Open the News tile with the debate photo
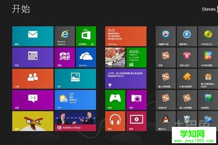This screenshot has width=218, height=145. pos(75,121)
